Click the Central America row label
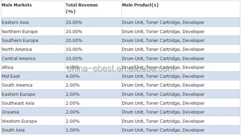 [18, 58]
